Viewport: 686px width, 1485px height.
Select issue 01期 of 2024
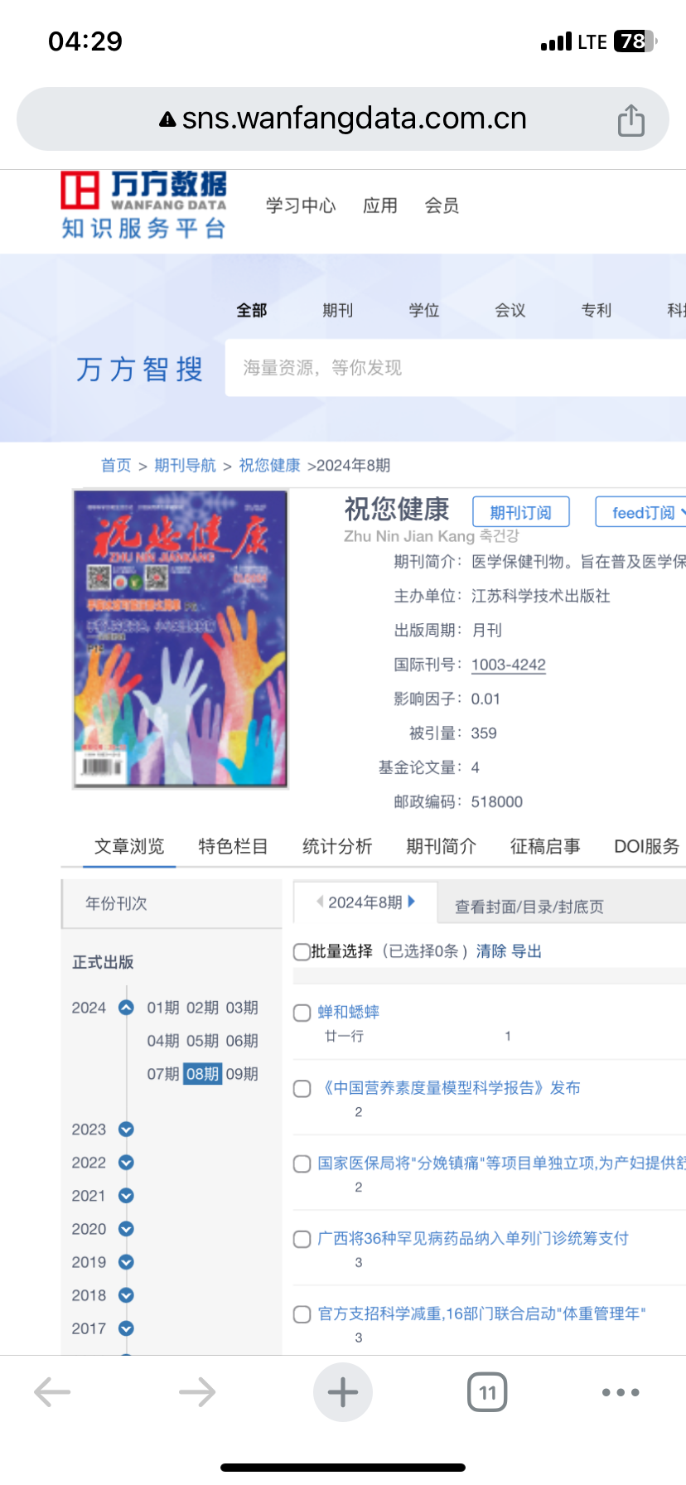tap(163, 1008)
